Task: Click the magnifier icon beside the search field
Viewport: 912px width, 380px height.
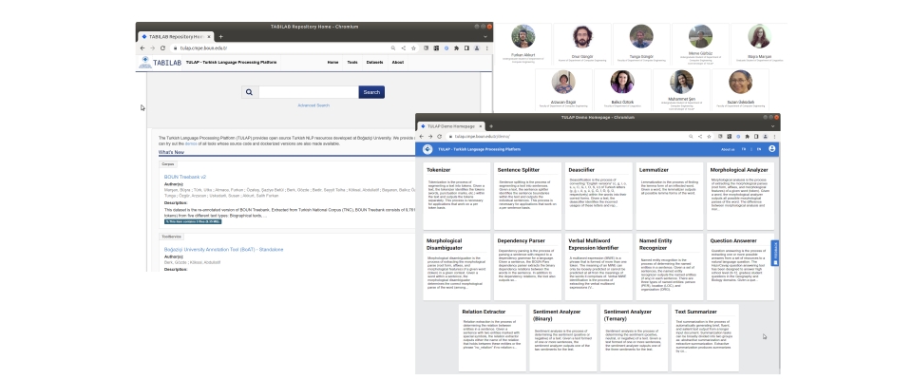Action: point(249,92)
